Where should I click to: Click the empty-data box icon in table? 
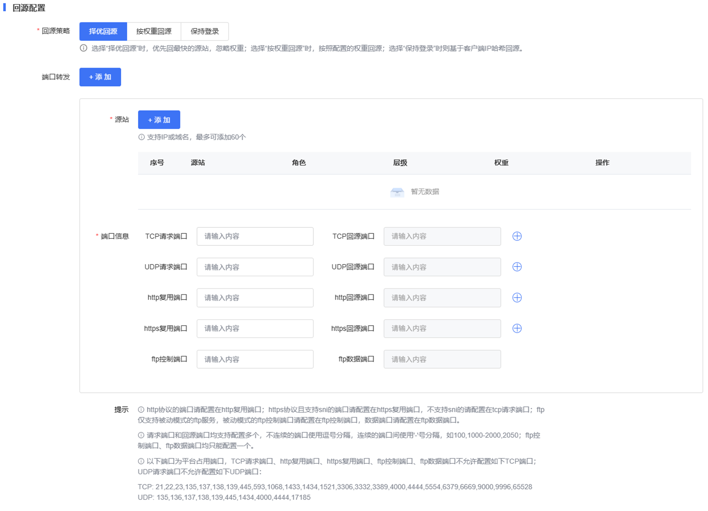pos(397,192)
